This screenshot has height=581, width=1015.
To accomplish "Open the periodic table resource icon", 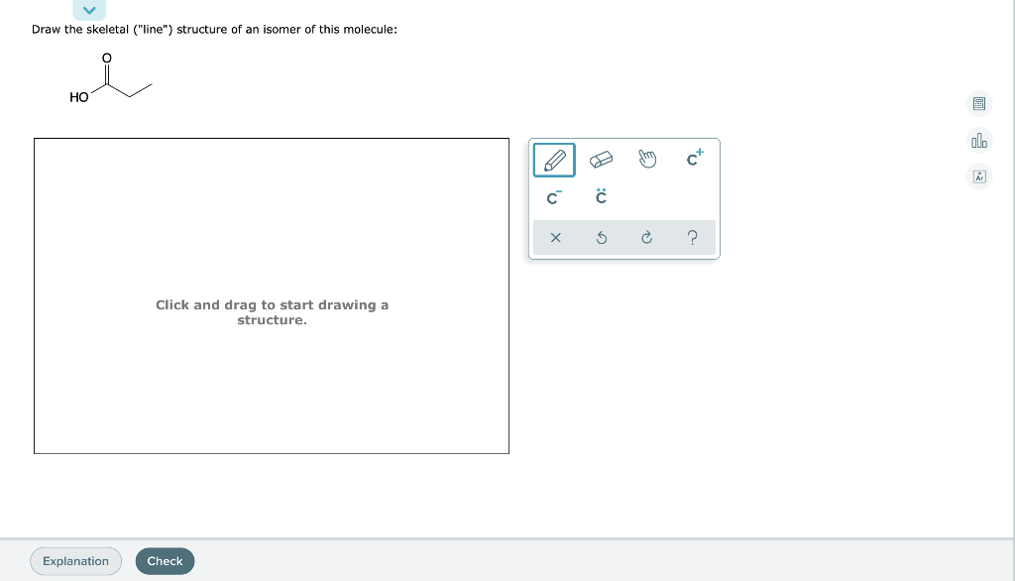I will (x=978, y=175).
